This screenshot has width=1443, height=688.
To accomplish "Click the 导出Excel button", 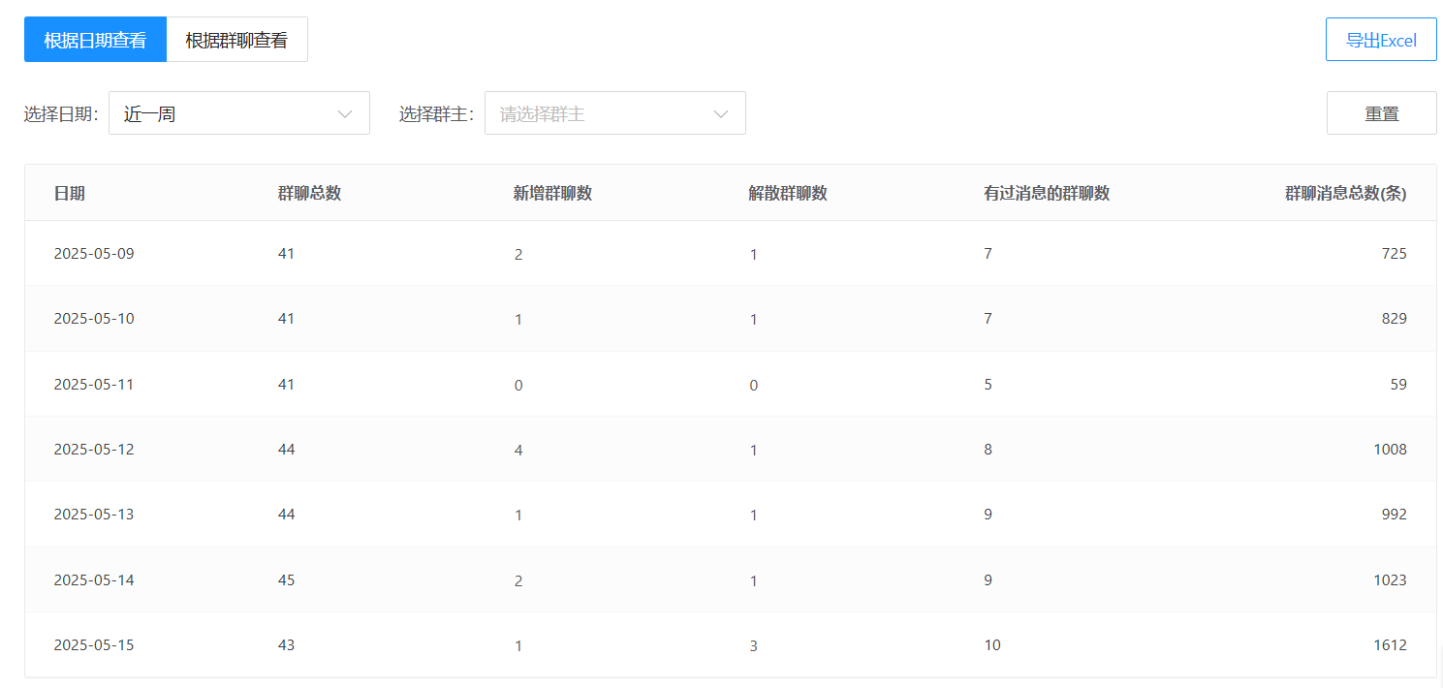I will (x=1381, y=40).
